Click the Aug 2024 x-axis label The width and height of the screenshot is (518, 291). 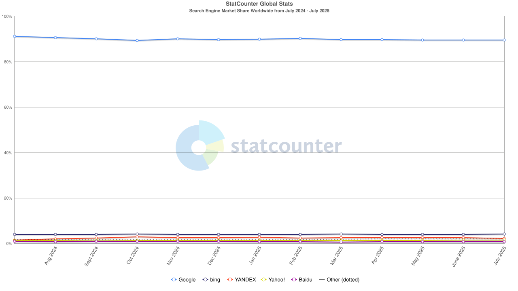click(52, 255)
